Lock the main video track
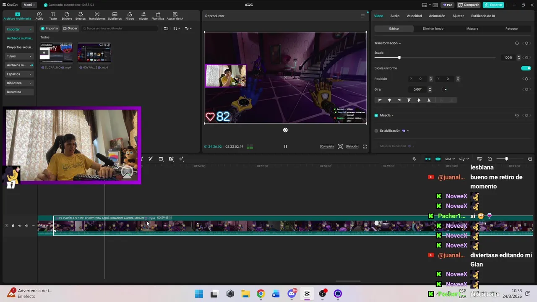The image size is (537, 302). pos(13,226)
